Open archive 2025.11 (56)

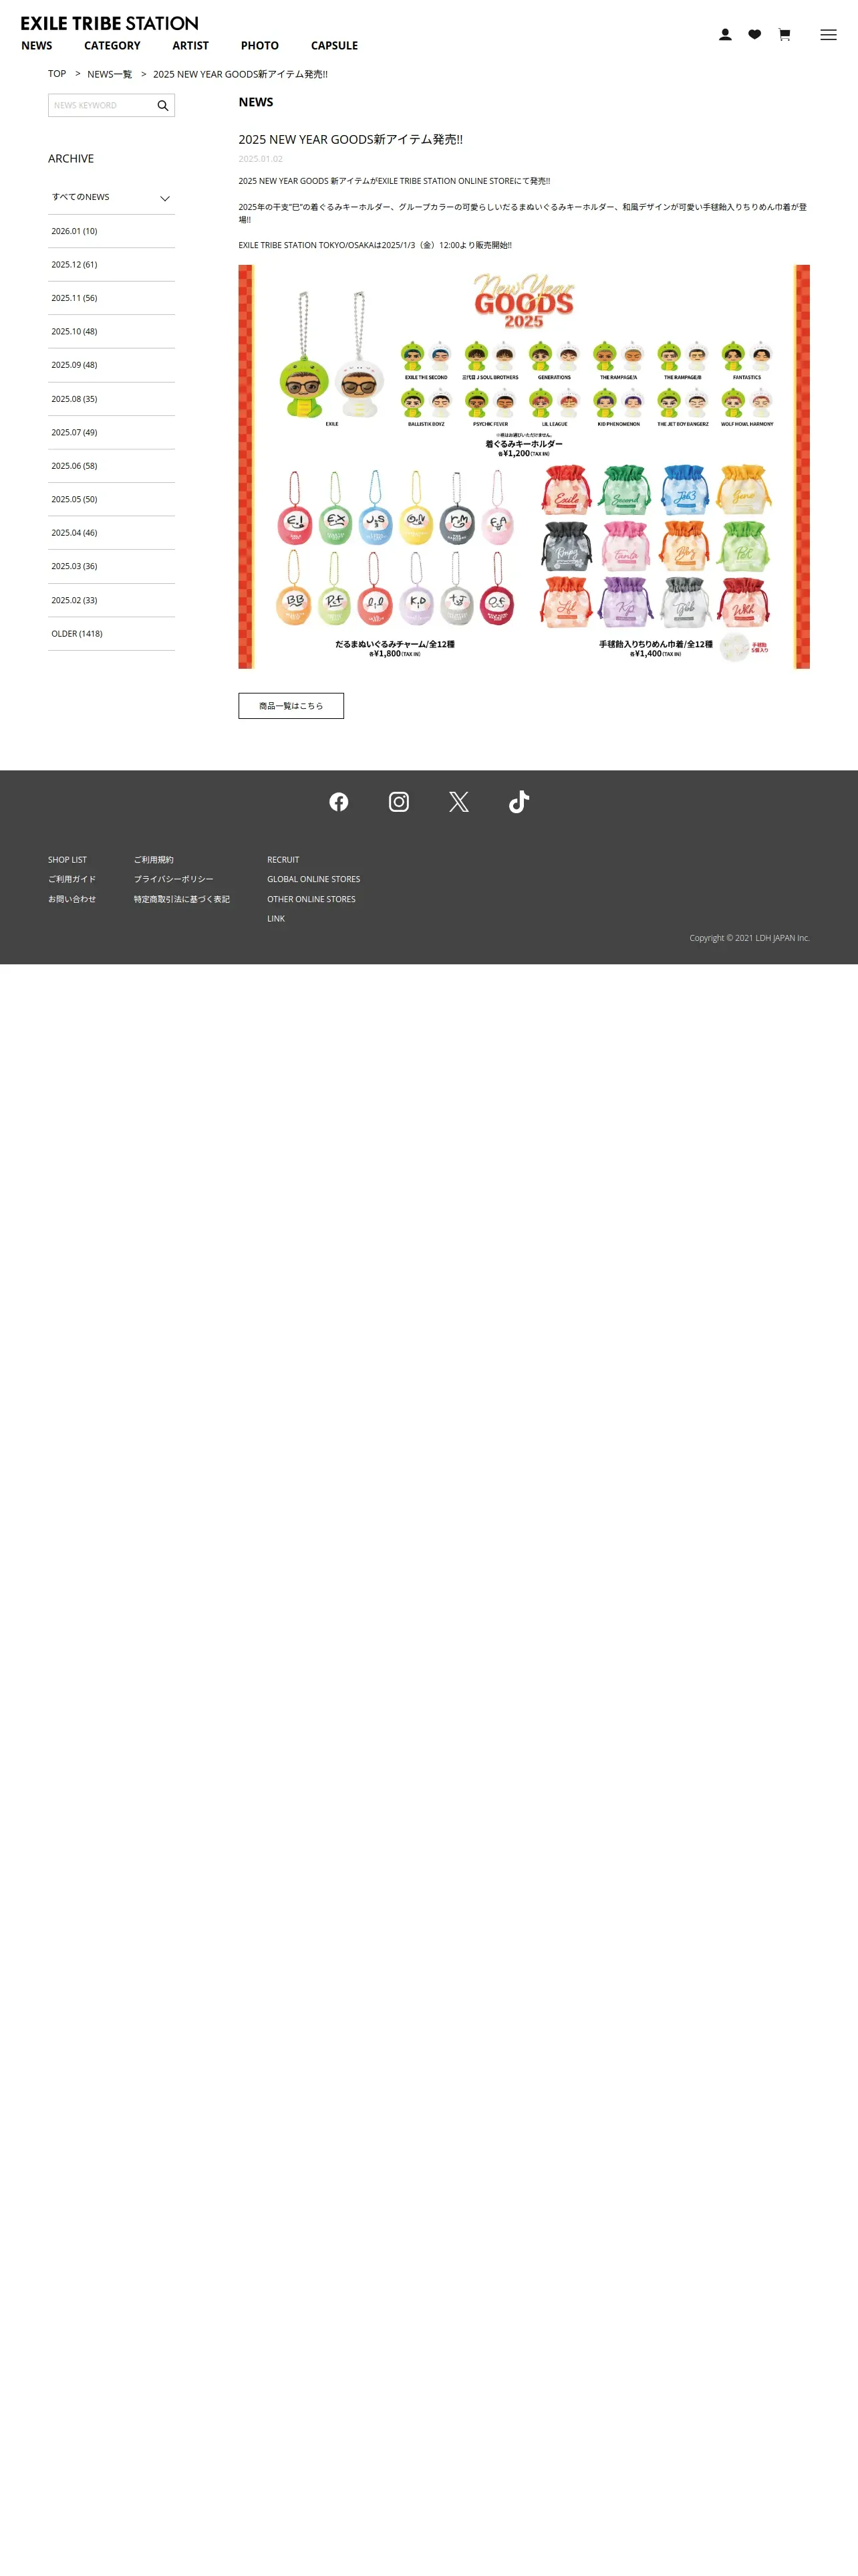click(x=112, y=298)
